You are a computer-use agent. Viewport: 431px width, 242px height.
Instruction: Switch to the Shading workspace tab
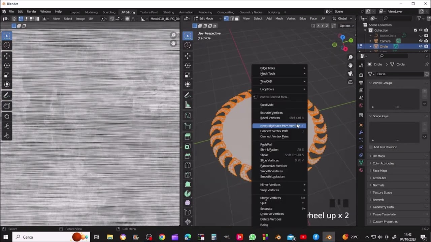168,12
